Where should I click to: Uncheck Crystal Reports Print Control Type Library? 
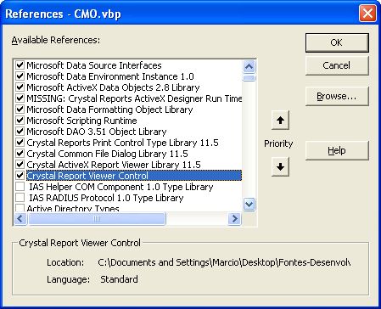[x=20, y=143]
